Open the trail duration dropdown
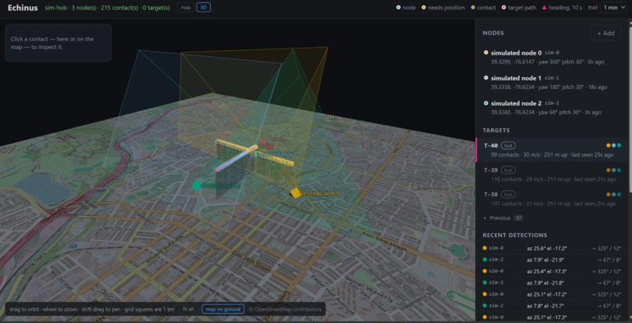The width and height of the screenshot is (632, 323). (613, 7)
